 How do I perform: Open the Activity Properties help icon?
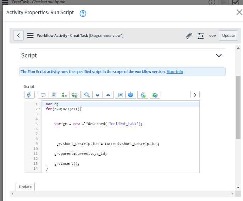83,13
